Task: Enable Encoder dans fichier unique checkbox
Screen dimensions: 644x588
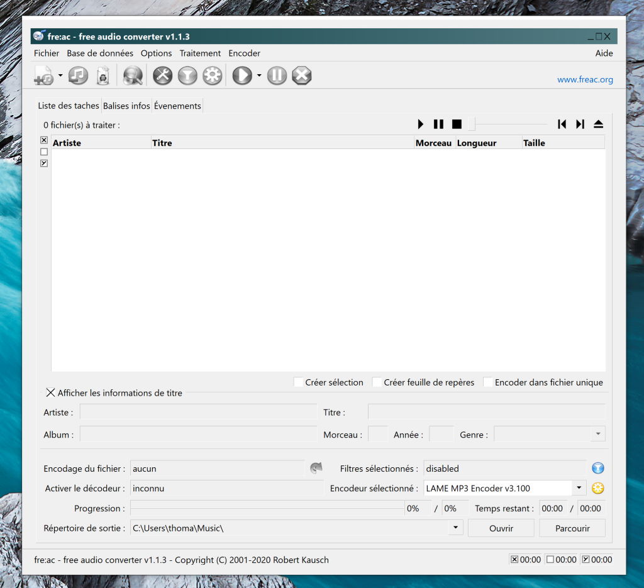Action: [488, 382]
